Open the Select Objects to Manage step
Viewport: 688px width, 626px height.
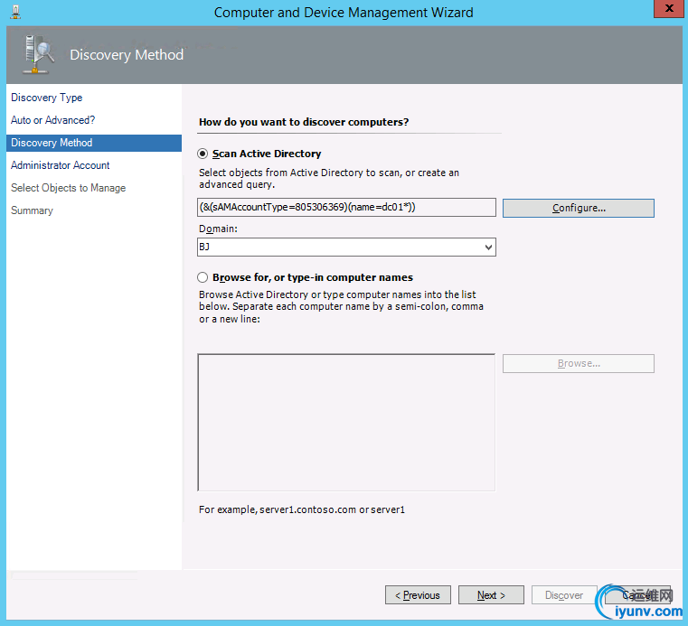(68, 188)
